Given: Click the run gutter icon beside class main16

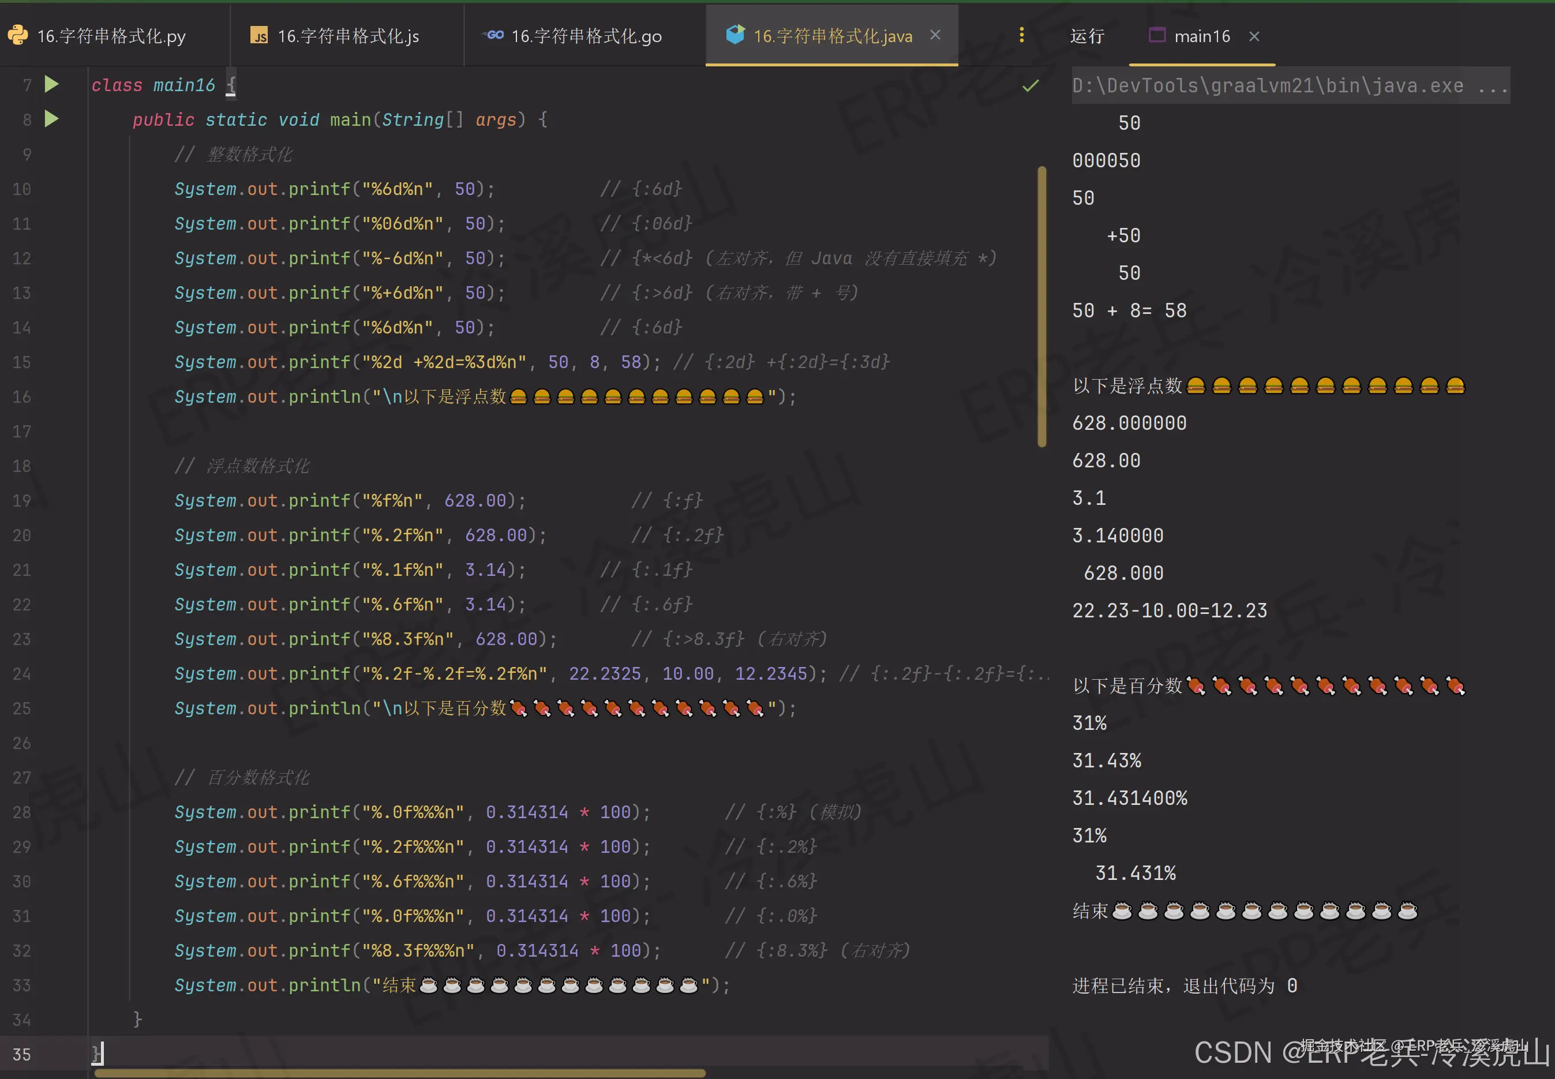Looking at the screenshot, I should (x=51, y=84).
